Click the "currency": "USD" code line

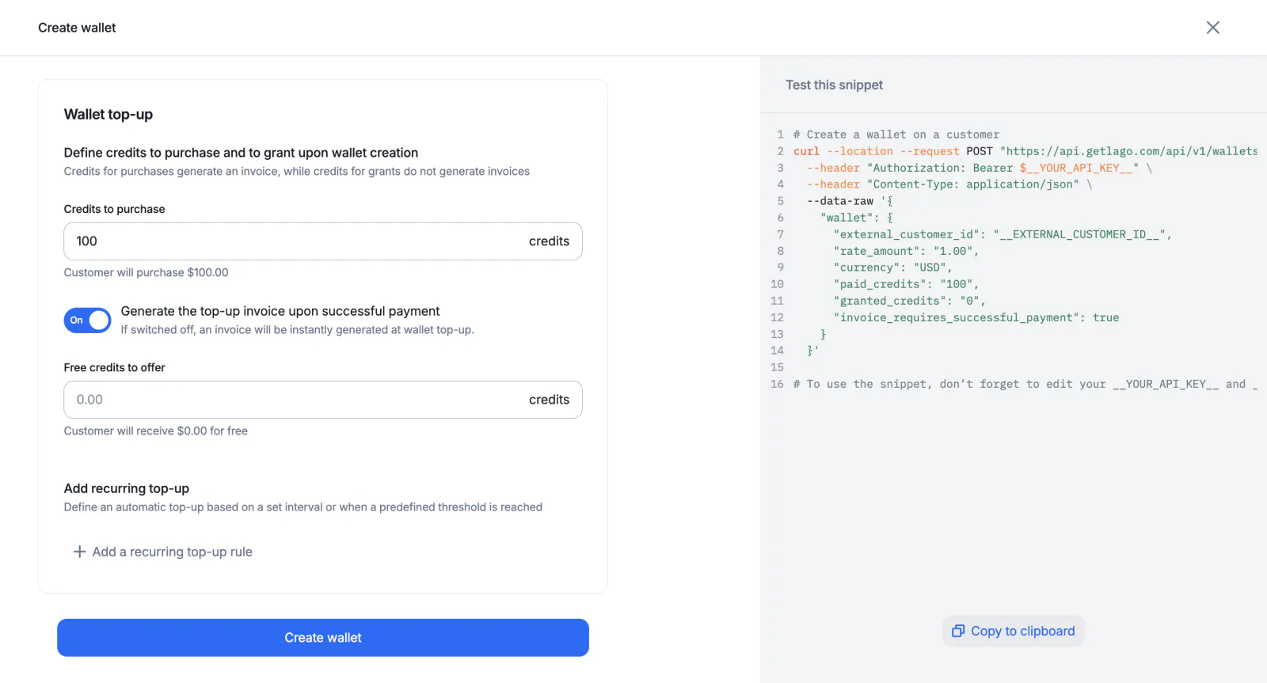tap(892, 268)
